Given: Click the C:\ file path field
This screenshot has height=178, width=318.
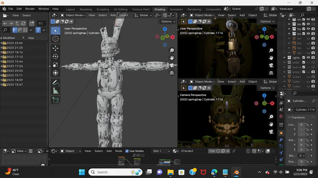Looking at the screenshot, I should pos(42,24).
